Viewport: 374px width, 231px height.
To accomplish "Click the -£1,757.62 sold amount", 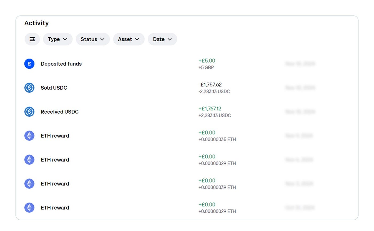I will pos(210,85).
